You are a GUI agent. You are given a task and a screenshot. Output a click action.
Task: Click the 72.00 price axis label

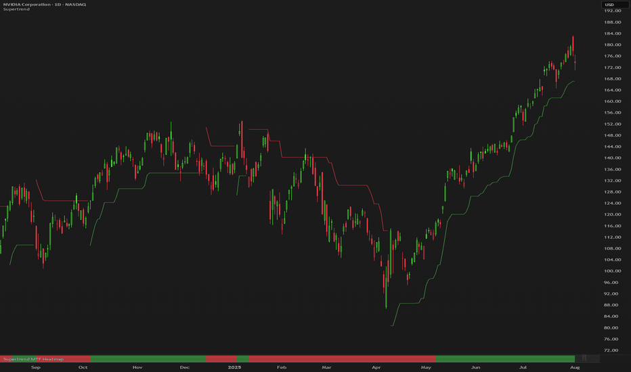(612, 350)
